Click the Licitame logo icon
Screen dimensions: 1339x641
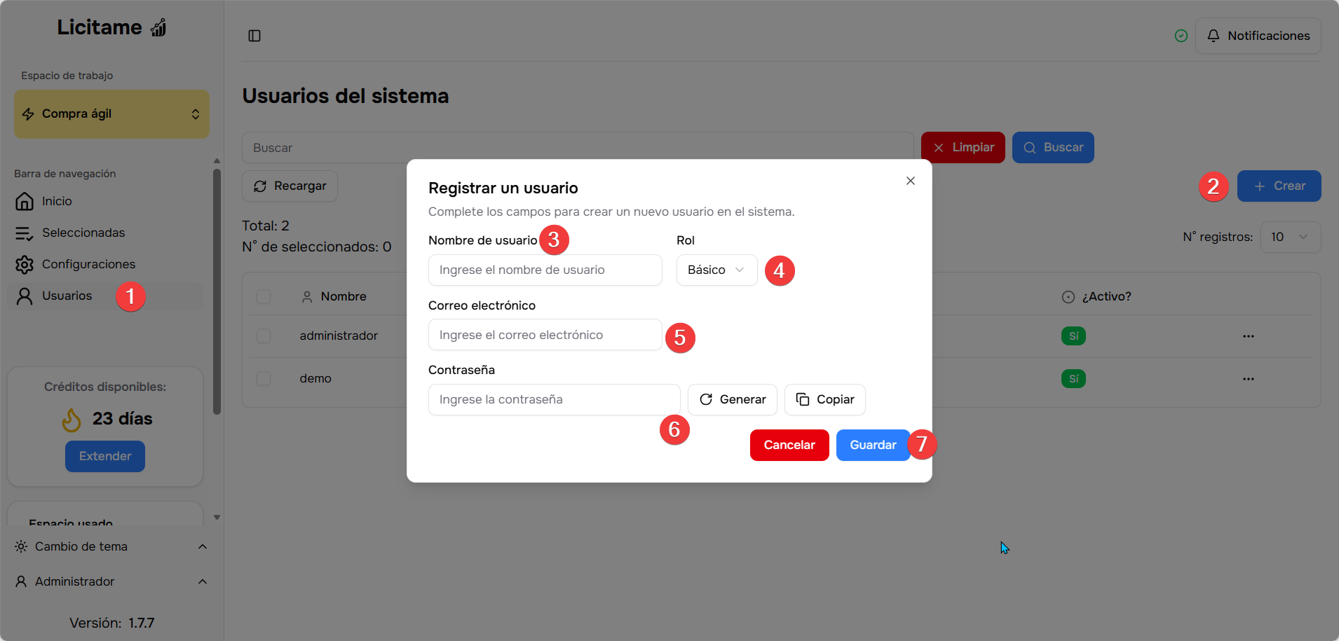click(x=159, y=28)
